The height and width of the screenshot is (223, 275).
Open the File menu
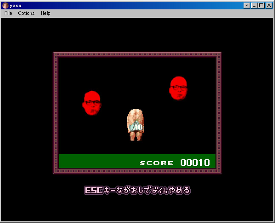pyautogui.click(x=8, y=13)
